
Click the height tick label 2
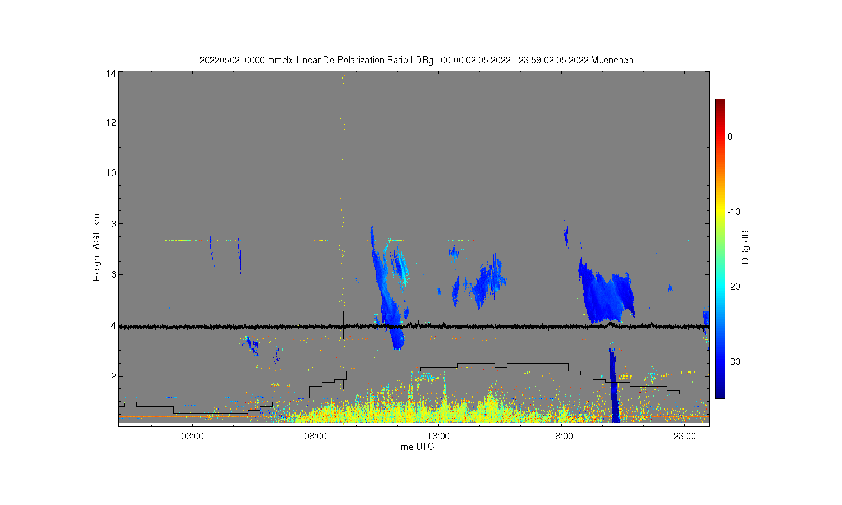113,376
